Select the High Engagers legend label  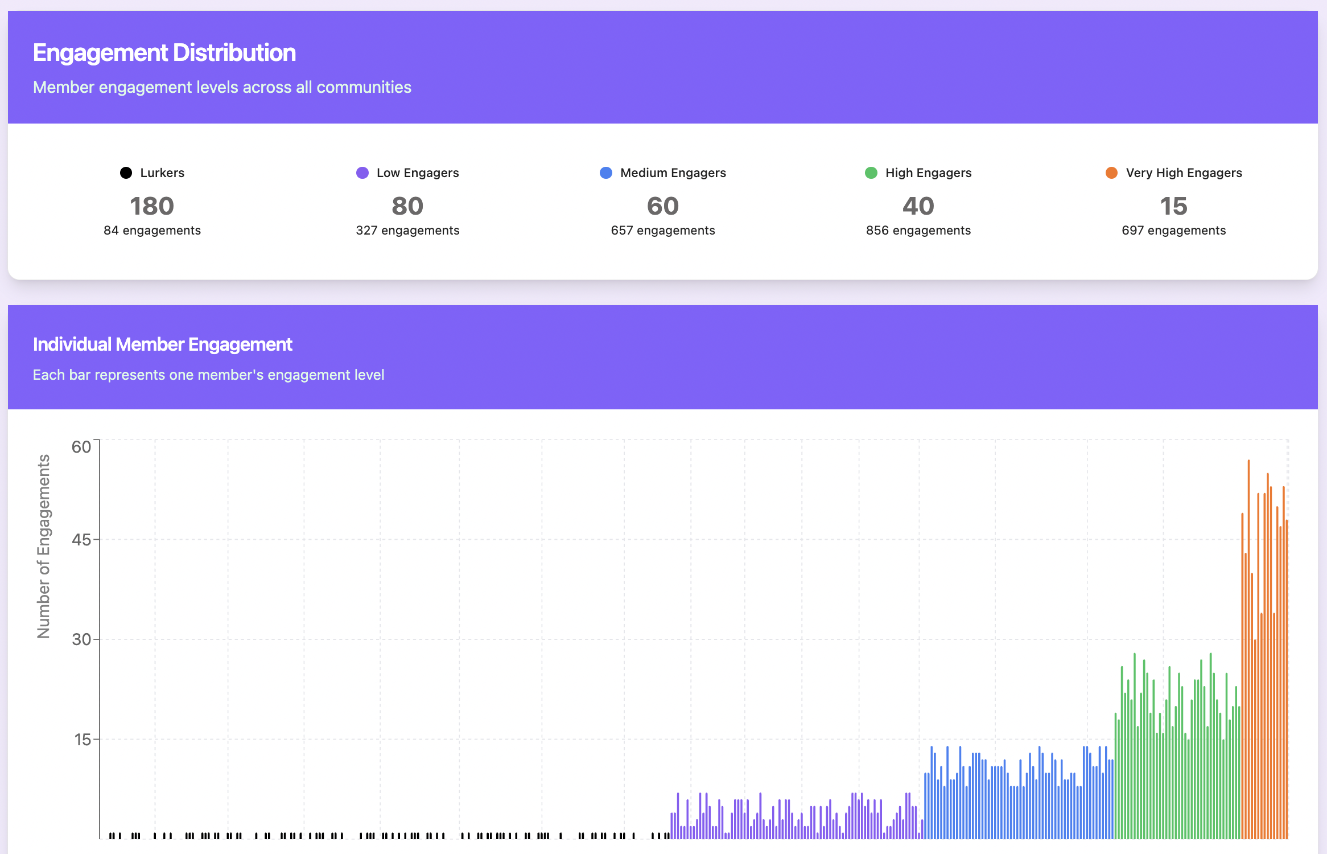[928, 173]
